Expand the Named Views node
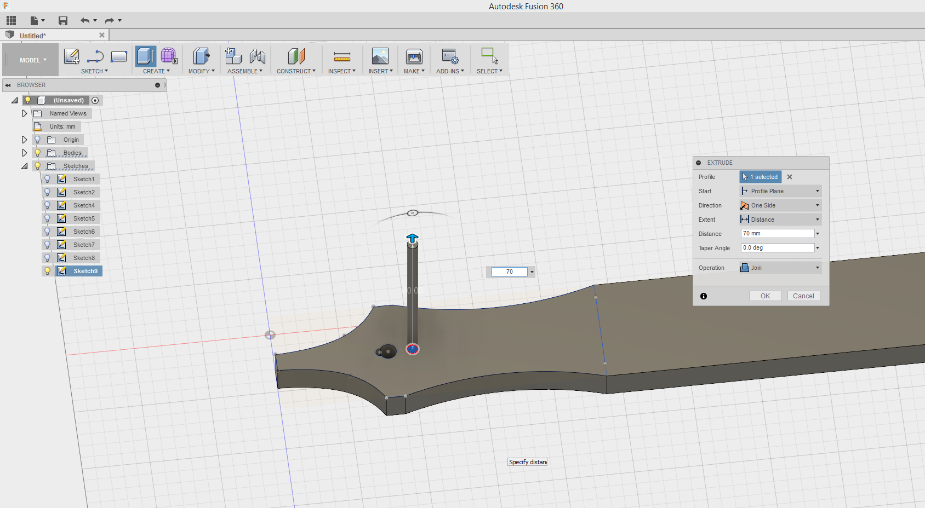Screen dimensions: 925x508 pyautogui.click(x=24, y=113)
